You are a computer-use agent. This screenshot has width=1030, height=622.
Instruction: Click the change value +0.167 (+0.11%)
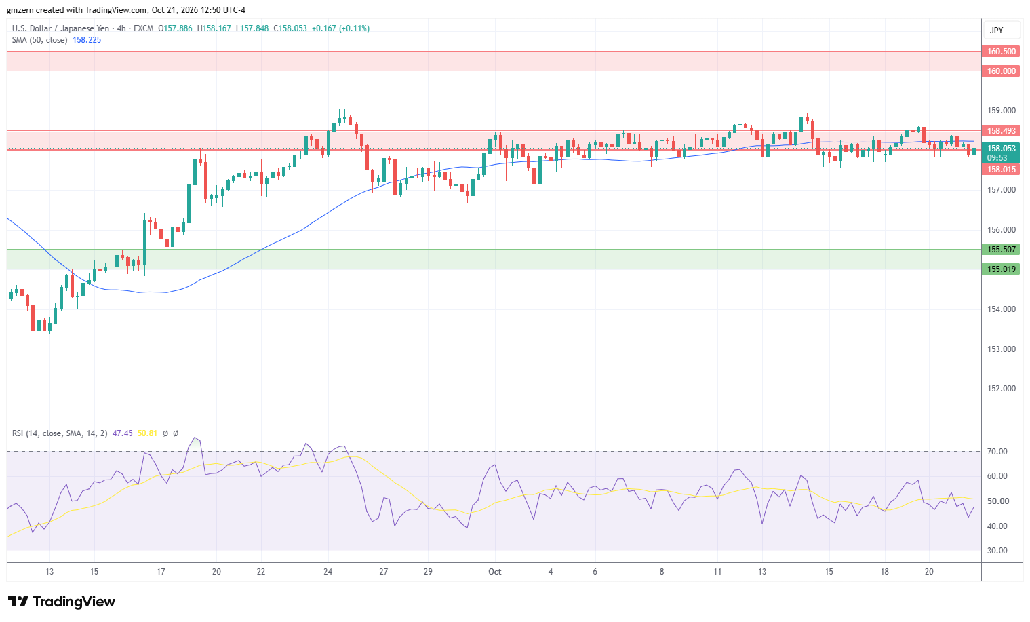click(x=340, y=28)
